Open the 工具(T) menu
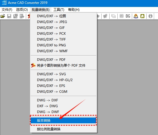This screenshot has width=158, height=135. (x=59, y=10)
